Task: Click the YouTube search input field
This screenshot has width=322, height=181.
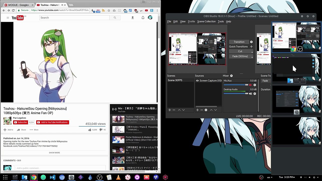Action: point(74,18)
